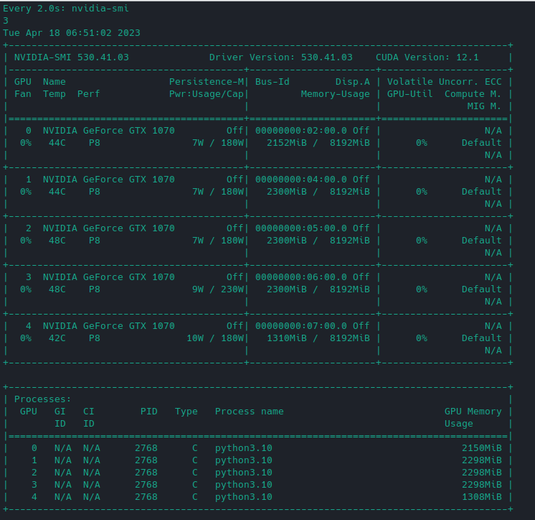Click the 'Type' column header in Processes

186,412
